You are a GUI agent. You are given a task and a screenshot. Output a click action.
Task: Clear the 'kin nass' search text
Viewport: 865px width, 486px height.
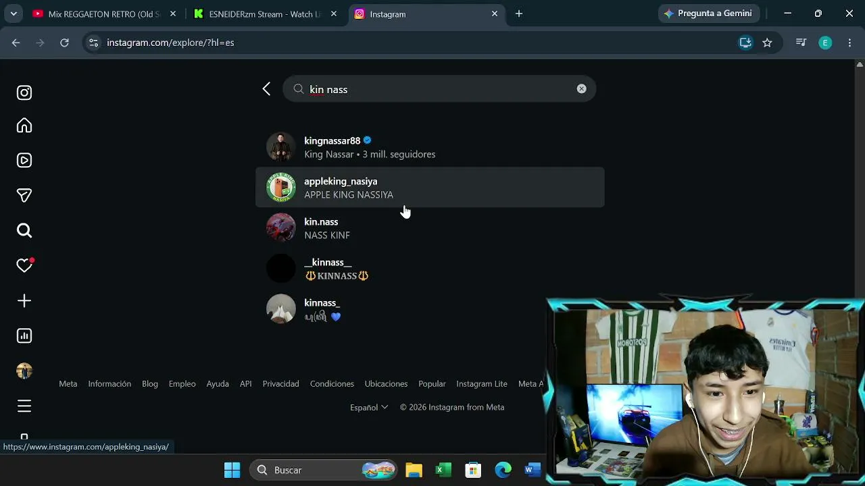point(581,89)
